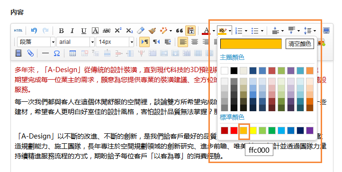Set spacing after paragraph icon
The height and width of the screenshot is (172, 342).
tap(291, 31)
